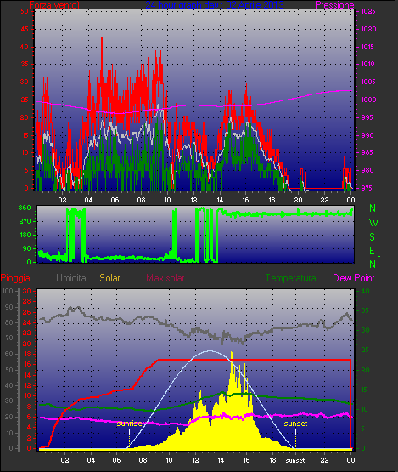Screen dimensions: 398x472
Task: Click the 360 label on the wind direction axis
Action: click(25, 208)
